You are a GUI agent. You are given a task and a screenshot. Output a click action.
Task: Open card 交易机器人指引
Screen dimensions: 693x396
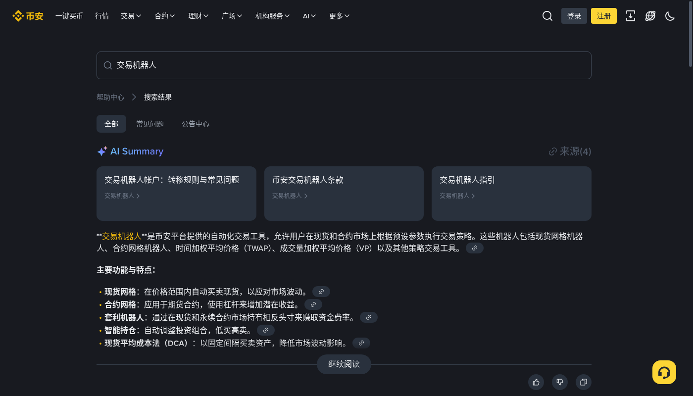pyautogui.click(x=511, y=194)
